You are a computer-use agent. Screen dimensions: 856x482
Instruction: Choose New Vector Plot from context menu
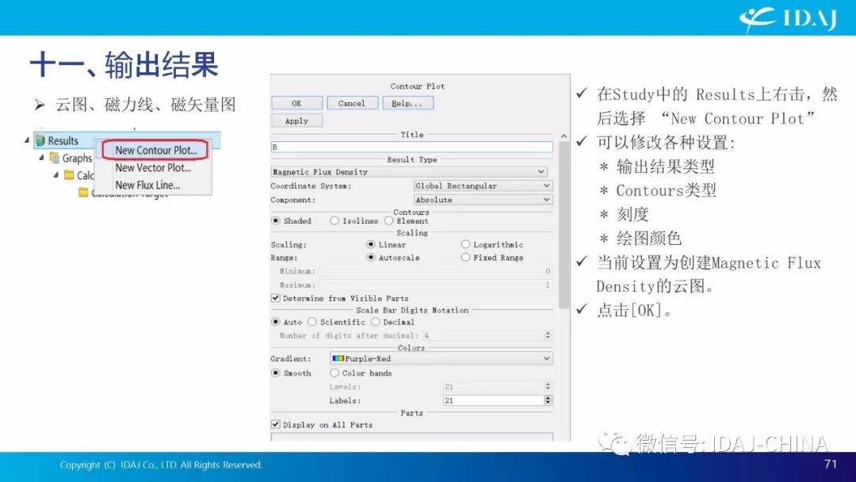pos(153,167)
